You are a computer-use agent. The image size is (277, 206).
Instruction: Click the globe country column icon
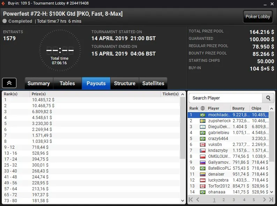[203, 108]
